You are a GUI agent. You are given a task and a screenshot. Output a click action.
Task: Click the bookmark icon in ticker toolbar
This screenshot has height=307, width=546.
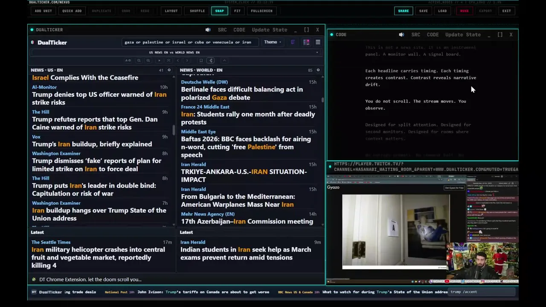point(201,61)
